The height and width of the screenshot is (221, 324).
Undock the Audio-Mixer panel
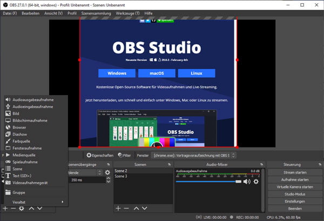[262, 165]
